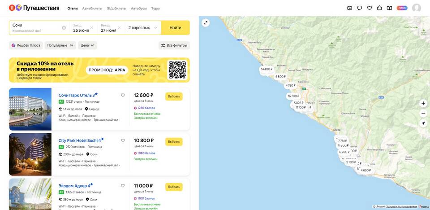Viewport: 430px width, 210px height.
Task: Zoom out on the map
Action: coord(423,113)
